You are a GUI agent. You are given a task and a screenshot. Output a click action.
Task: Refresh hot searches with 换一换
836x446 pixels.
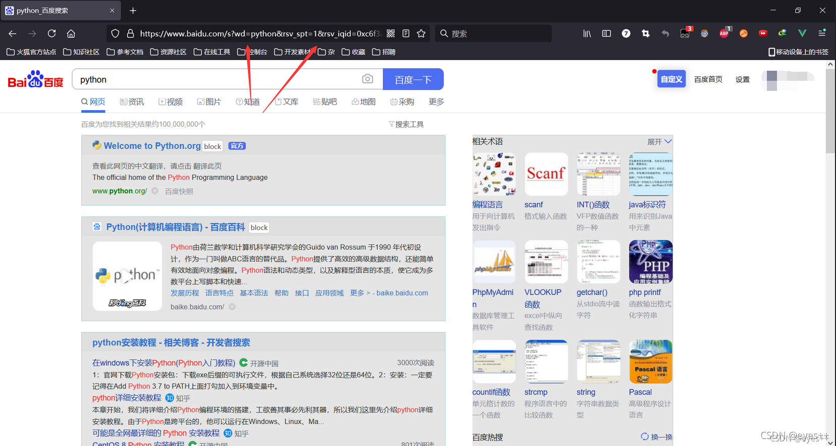pyautogui.click(x=657, y=437)
